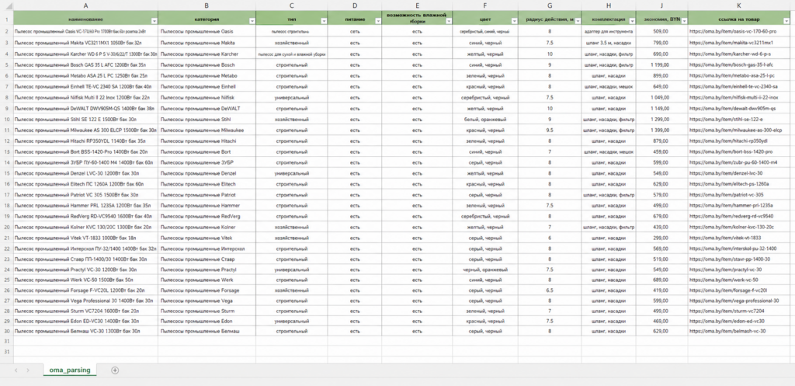Open filter dropdown for тип column
This screenshot has height=386, width=795.
[x=324, y=21]
